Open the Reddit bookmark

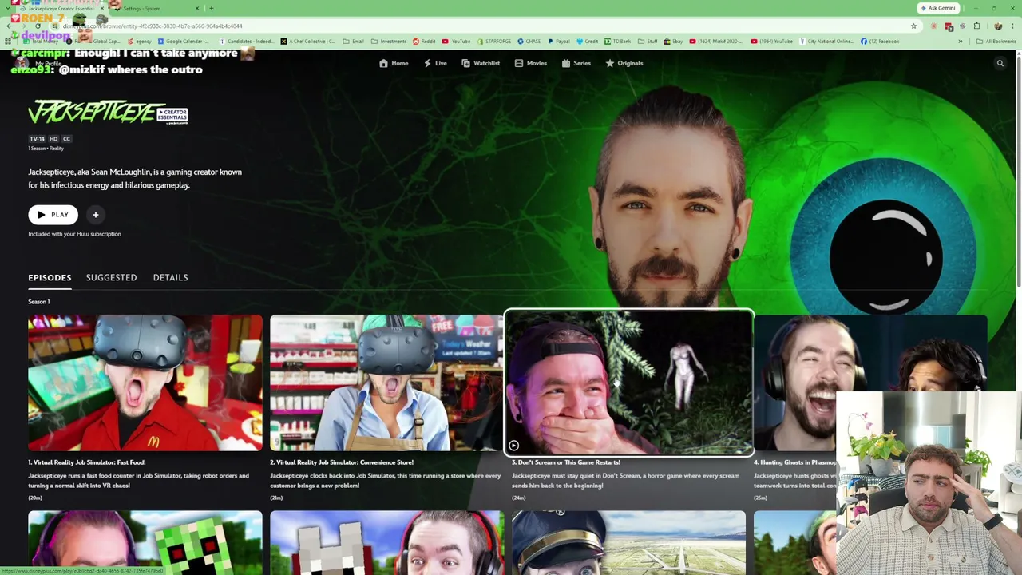[x=425, y=42]
